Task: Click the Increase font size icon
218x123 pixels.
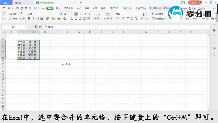Action: 61,14
